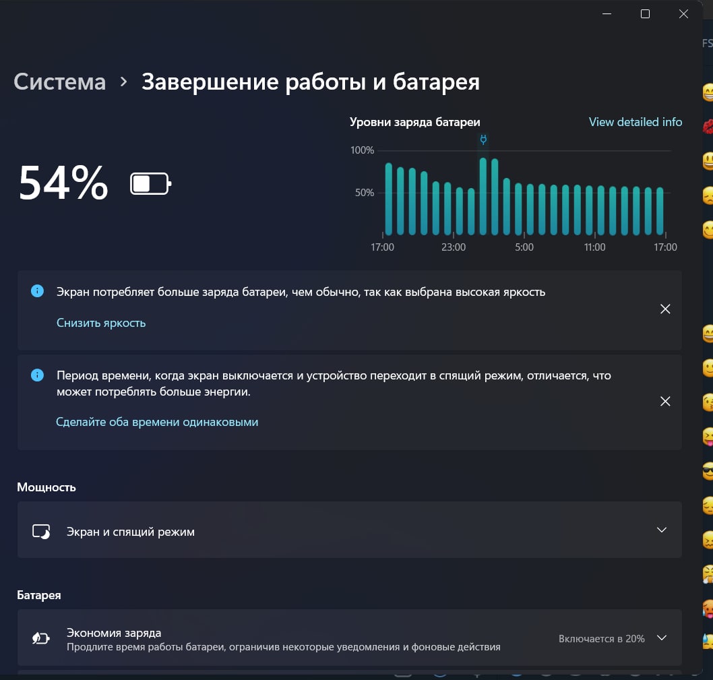Click the tallest battery bar under plug
The image size is (713, 680).
483,197
